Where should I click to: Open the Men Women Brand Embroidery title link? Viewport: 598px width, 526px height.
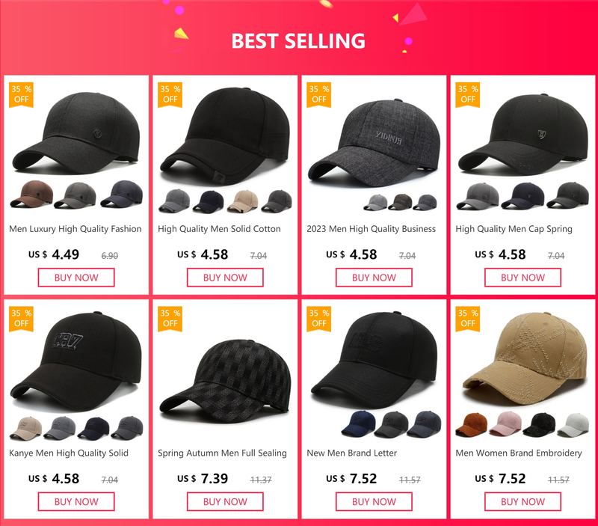[x=519, y=453]
